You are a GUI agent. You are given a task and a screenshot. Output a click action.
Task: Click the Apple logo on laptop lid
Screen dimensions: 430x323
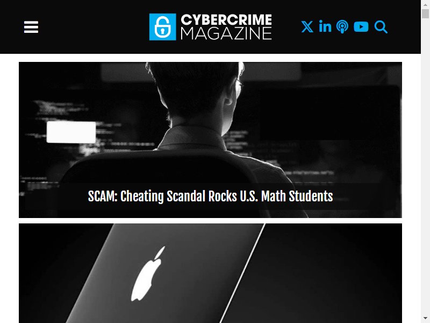point(147,273)
